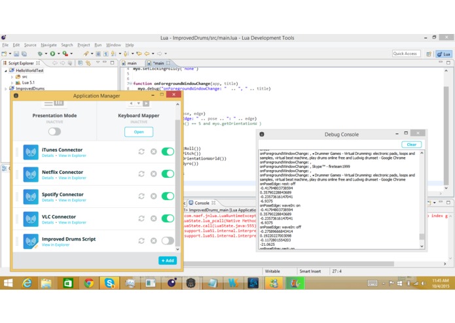Open the back navigation history dropdown arrow

tap(153, 54)
